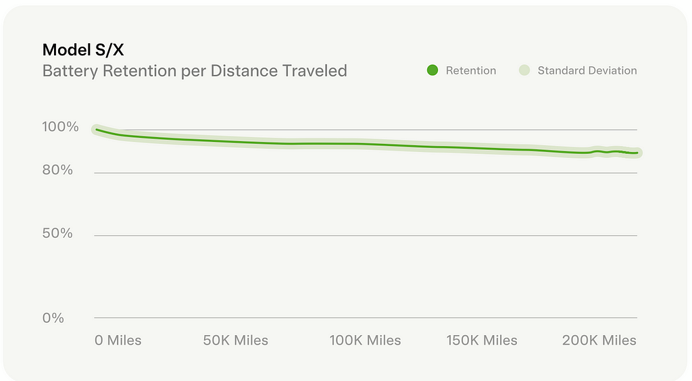The height and width of the screenshot is (381, 692).
Task: Click the green Retention legend dot
Action: (433, 70)
